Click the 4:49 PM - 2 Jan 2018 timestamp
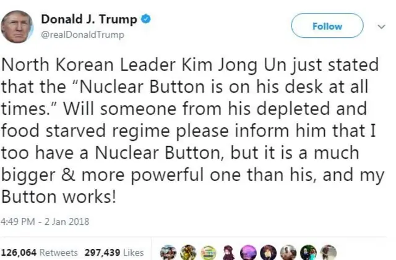396x260 pixels. click(x=45, y=222)
